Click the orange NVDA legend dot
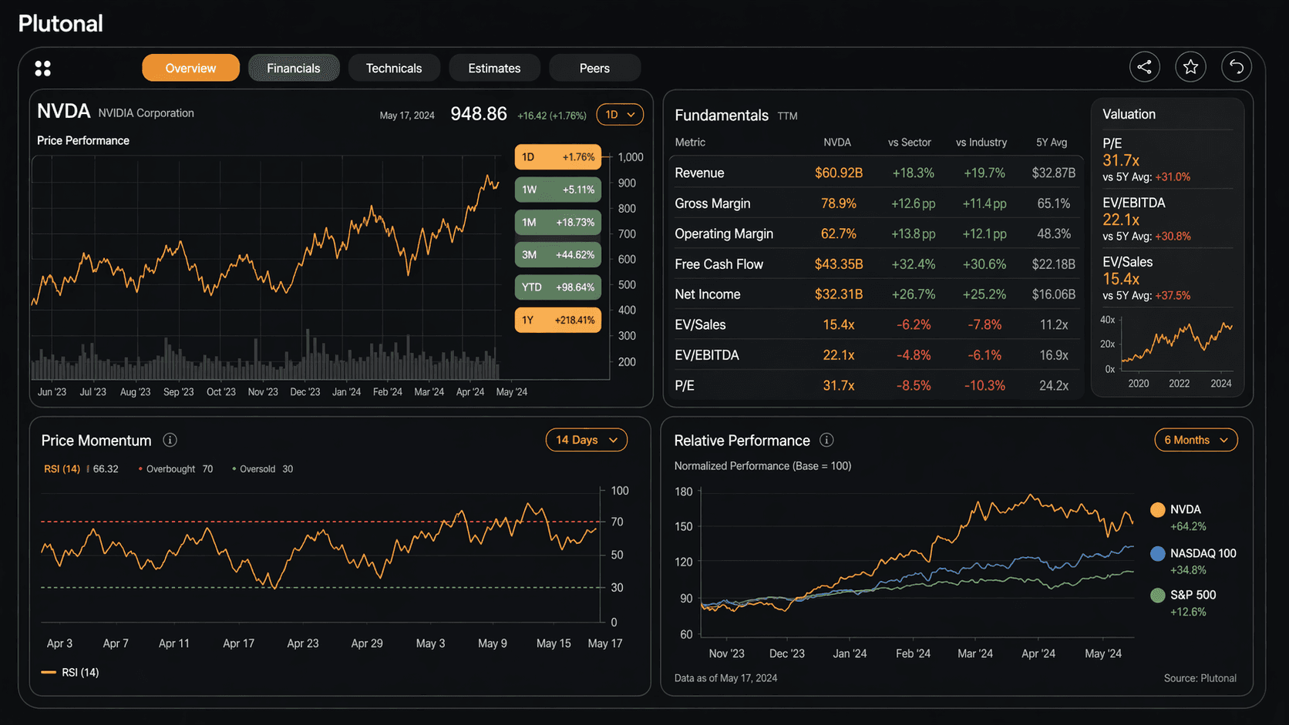This screenshot has height=725, width=1289. click(x=1157, y=509)
